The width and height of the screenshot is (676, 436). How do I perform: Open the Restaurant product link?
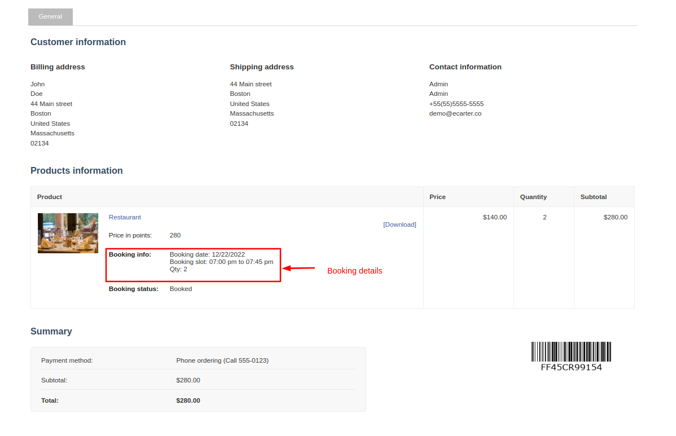[x=125, y=217]
